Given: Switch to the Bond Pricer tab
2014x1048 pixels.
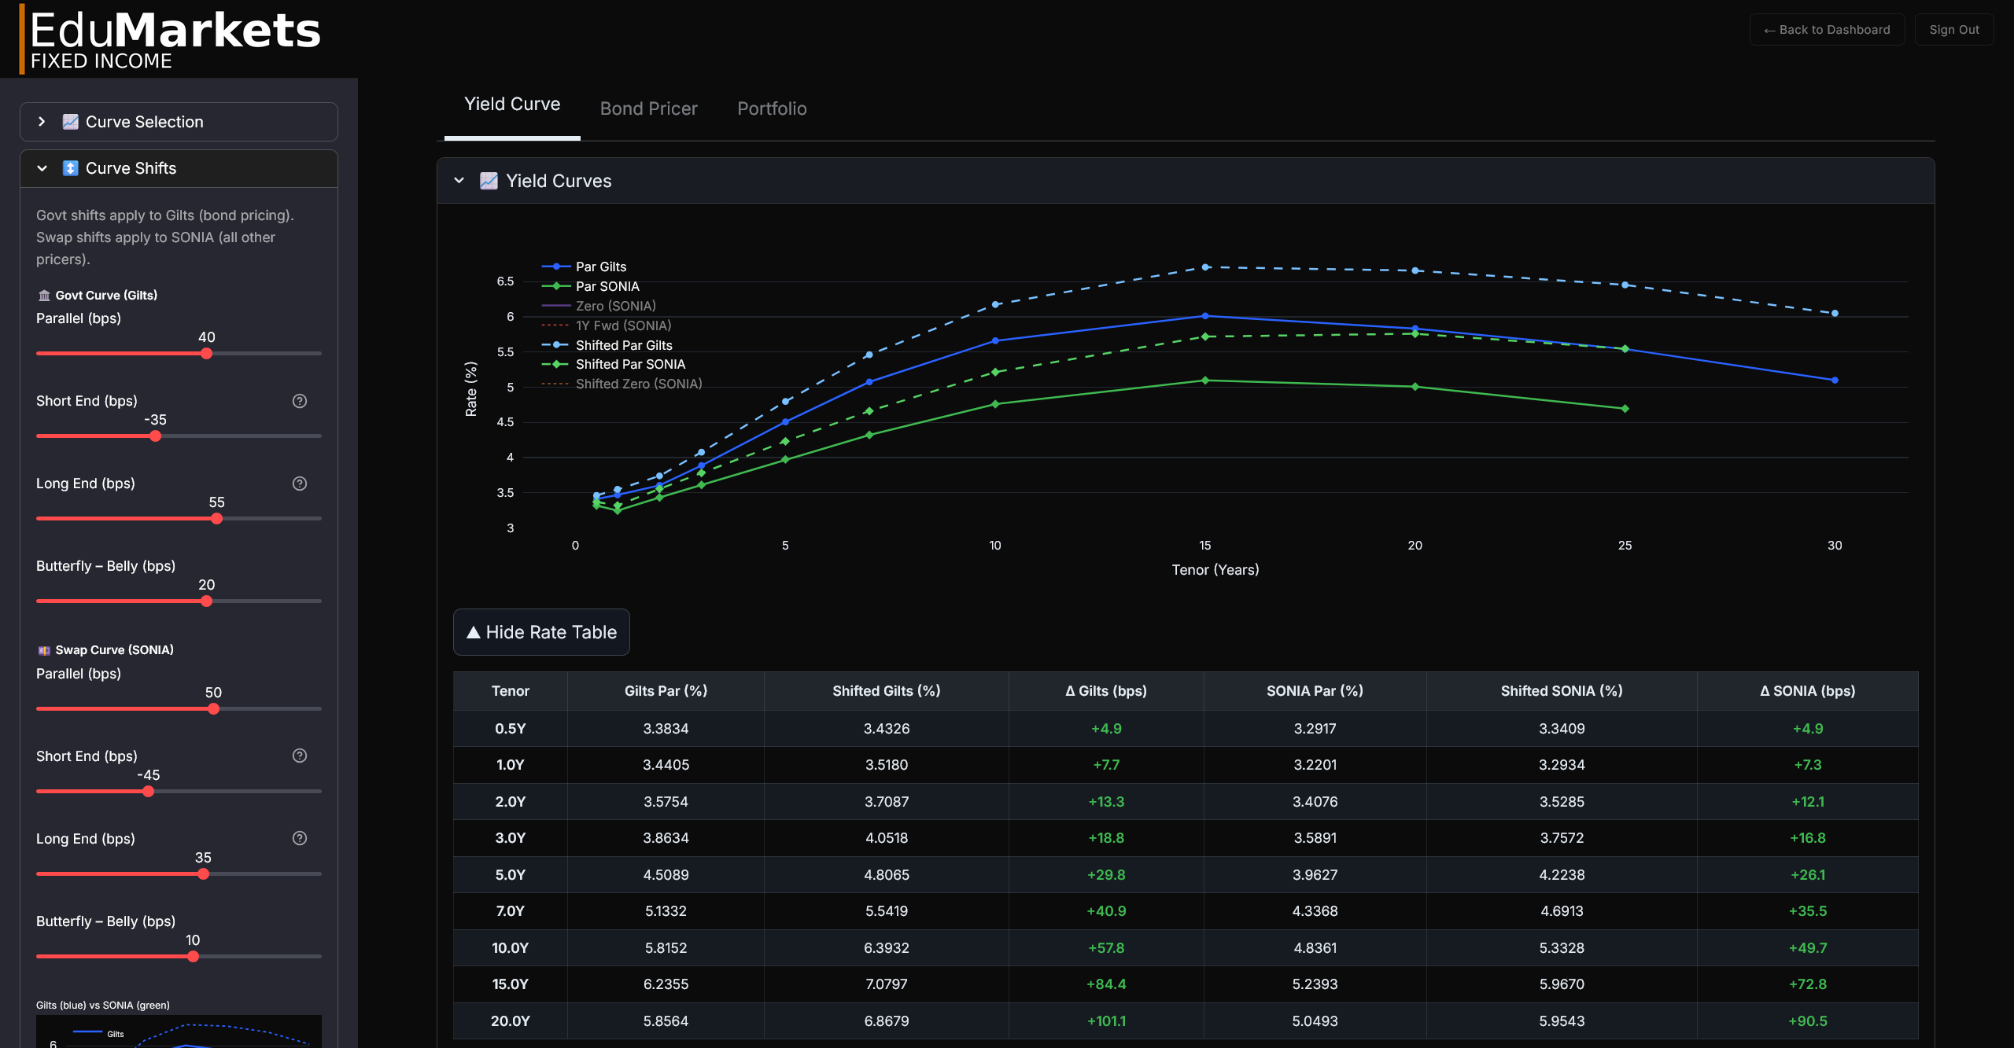Looking at the screenshot, I should coord(648,108).
